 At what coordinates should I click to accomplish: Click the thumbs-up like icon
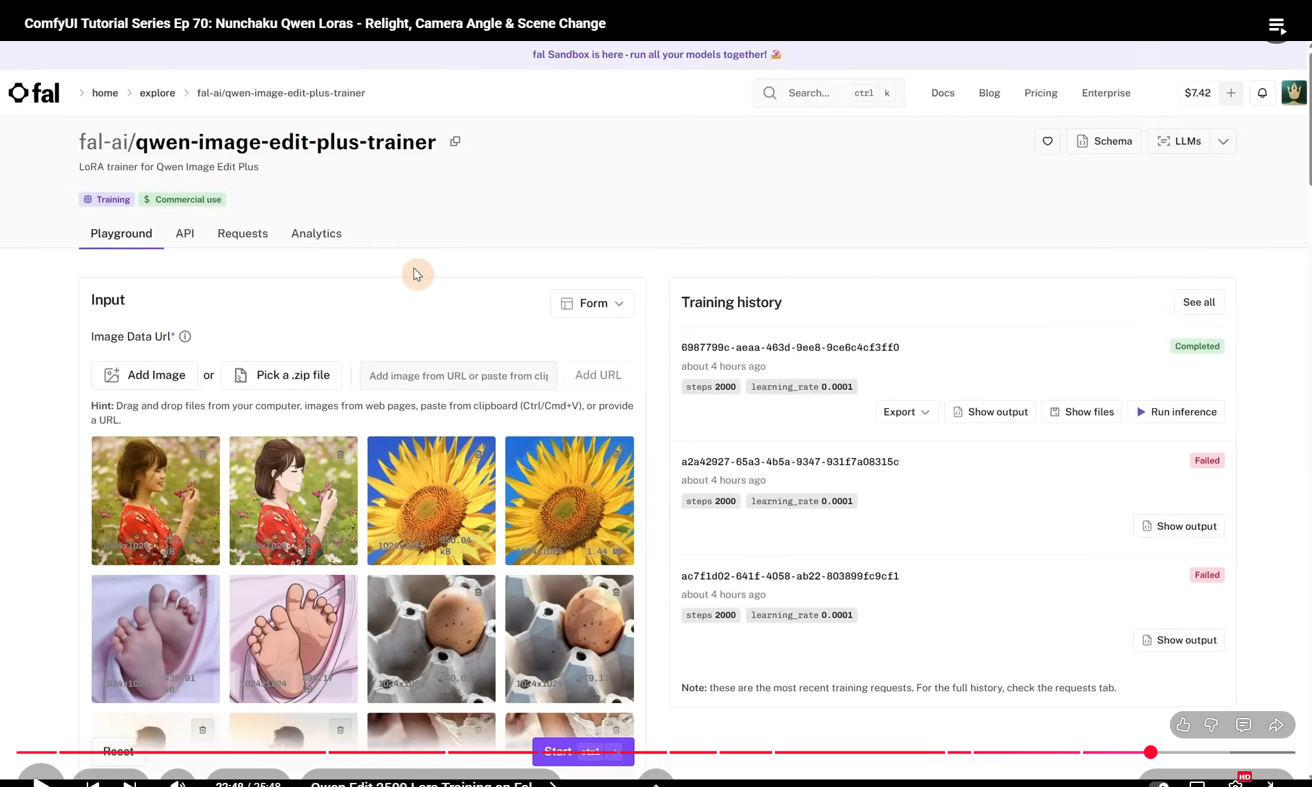tap(1184, 725)
